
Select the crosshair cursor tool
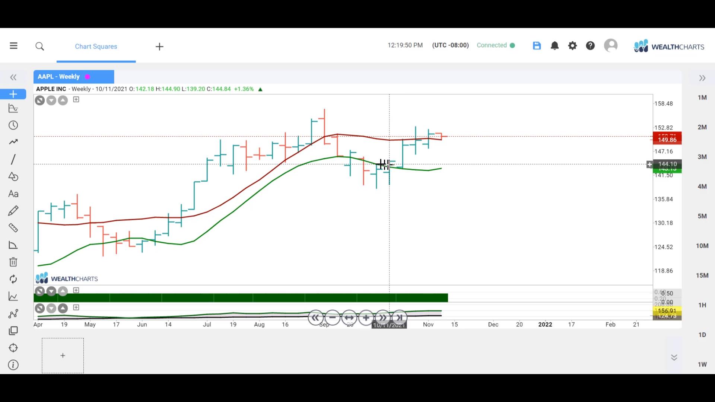13,94
